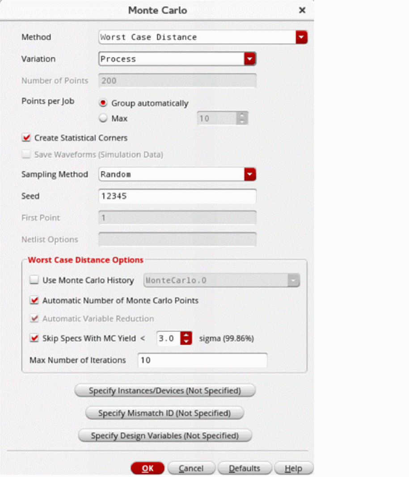Click the Netlist Options field
Screen dimensions: 409x477
[177, 240]
